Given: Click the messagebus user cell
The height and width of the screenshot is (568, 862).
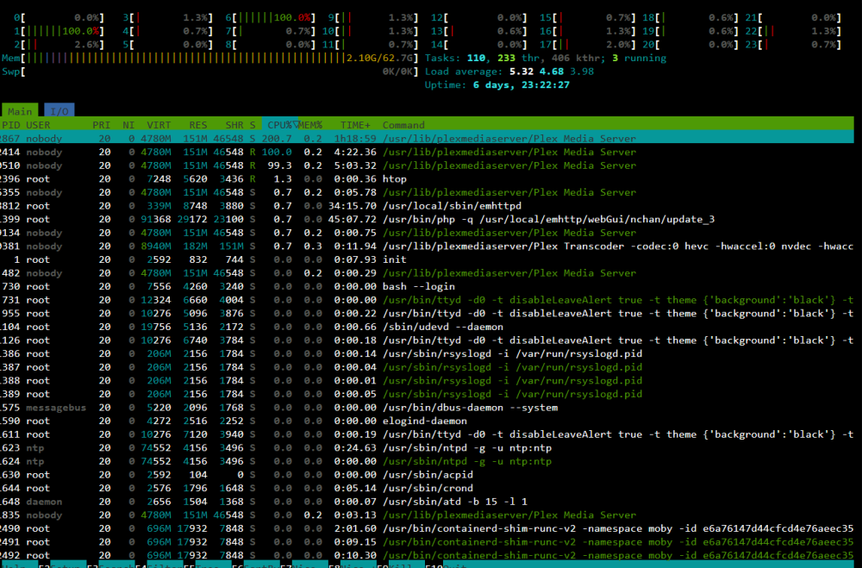Looking at the screenshot, I should [56, 408].
